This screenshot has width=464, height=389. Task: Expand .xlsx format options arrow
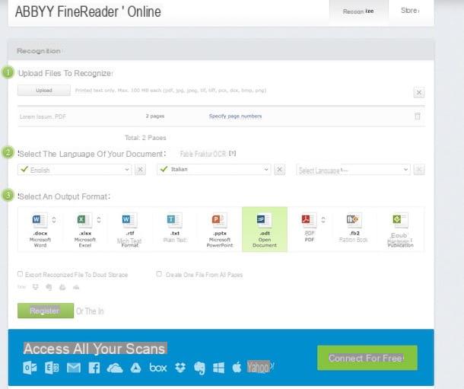(99, 220)
